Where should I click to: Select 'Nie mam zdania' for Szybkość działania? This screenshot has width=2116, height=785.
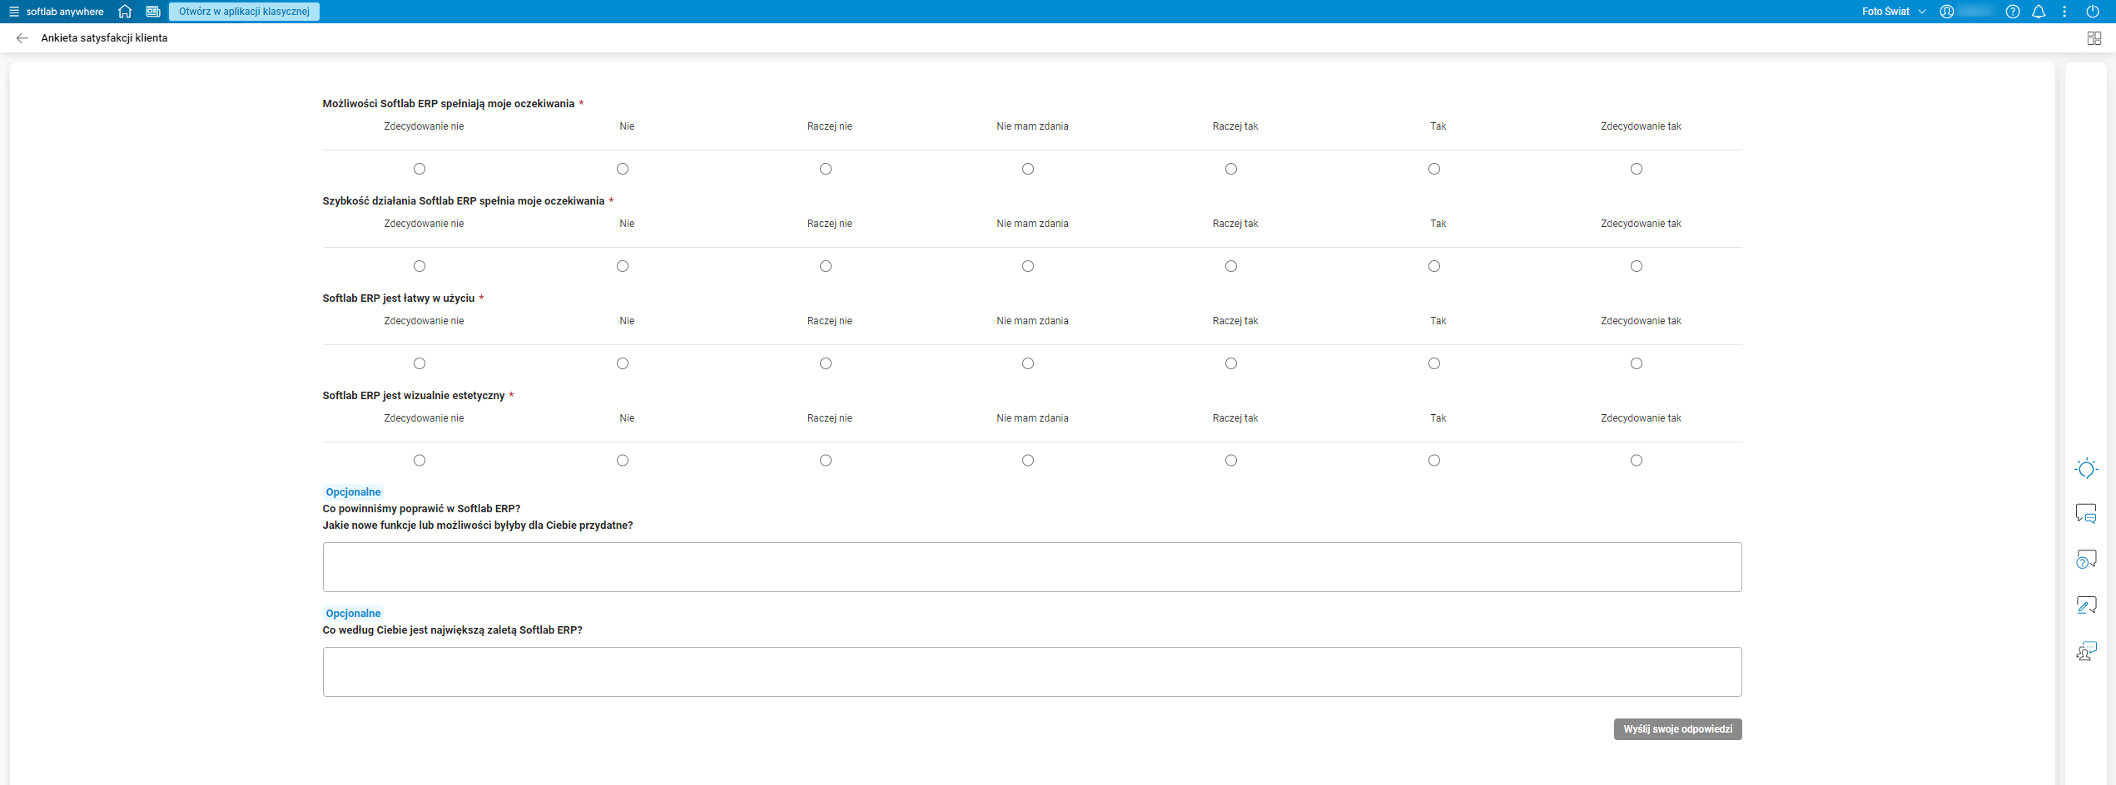coord(1028,266)
